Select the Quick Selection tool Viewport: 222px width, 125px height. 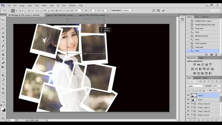(x=3, y=33)
